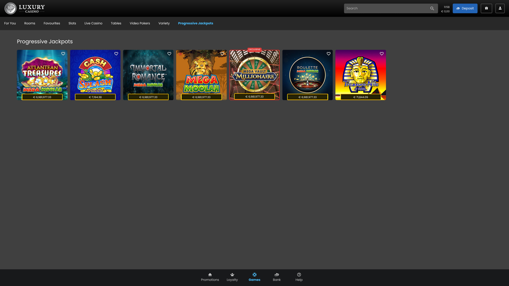This screenshot has width=509, height=286.
Task: Switch to the Slots tab
Action: point(72,23)
